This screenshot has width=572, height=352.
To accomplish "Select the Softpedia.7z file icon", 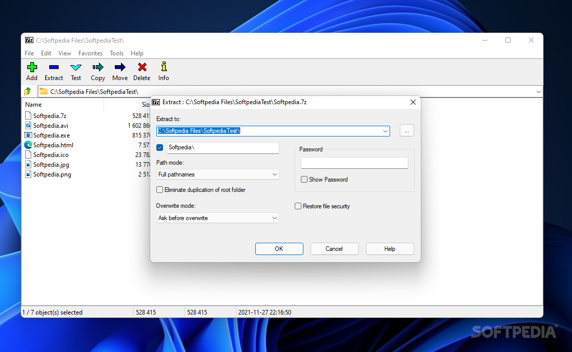I will click(28, 116).
